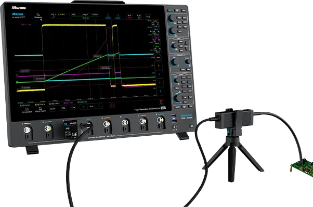Select the channel 5 BNC input connector
Image resolution: width=313 pixels, height=207 pixels.
click(107, 124)
